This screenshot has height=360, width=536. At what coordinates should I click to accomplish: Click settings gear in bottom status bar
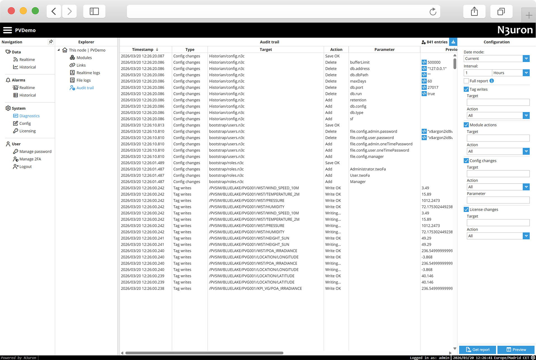point(533,357)
